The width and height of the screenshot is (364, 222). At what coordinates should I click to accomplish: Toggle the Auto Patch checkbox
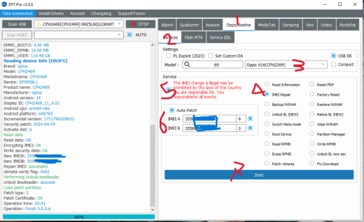(172, 110)
